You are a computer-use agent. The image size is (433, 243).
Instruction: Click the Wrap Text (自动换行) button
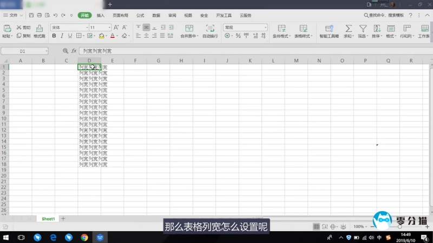pyautogui.click(x=210, y=31)
